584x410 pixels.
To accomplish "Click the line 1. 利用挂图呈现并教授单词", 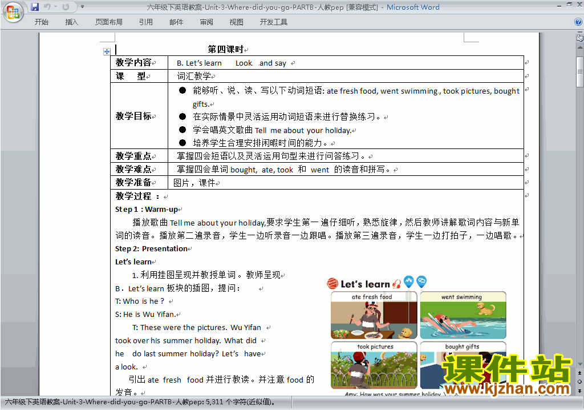I will (206, 275).
